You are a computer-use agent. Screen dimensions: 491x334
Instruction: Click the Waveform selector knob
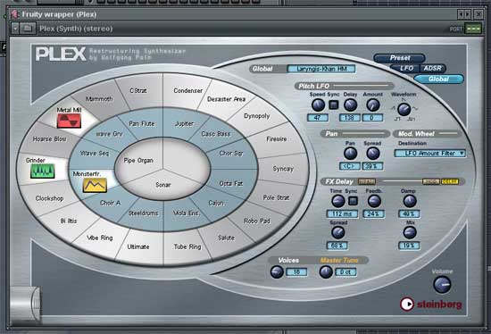pos(404,109)
